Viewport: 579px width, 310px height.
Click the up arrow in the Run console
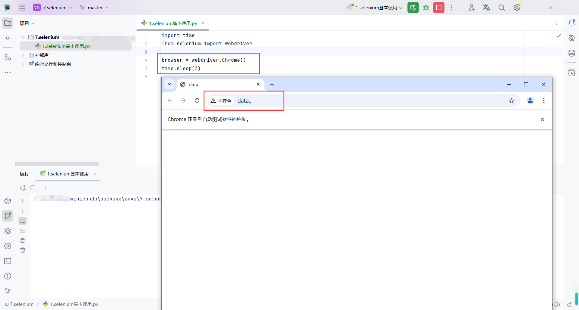click(23, 201)
